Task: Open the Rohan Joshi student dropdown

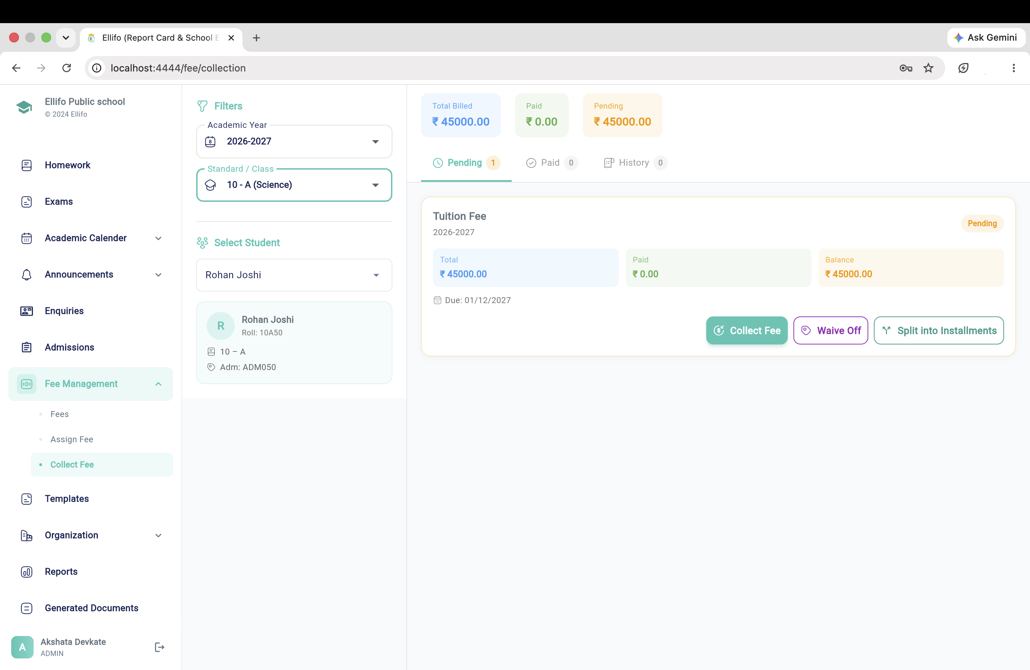Action: tap(294, 275)
